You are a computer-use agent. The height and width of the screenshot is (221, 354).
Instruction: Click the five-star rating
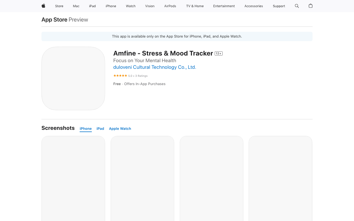(120, 76)
